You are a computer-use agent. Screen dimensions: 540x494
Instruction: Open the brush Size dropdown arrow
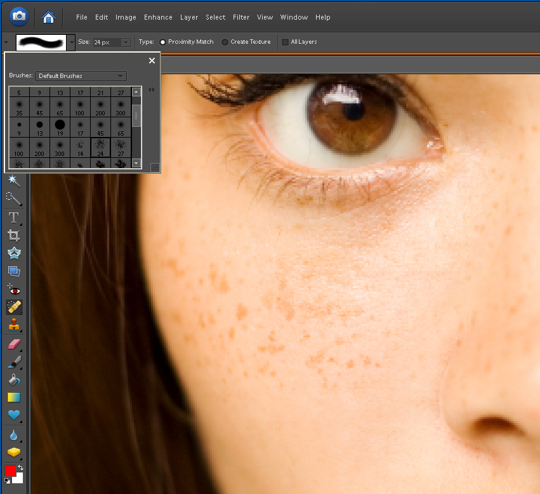coord(126,42)
